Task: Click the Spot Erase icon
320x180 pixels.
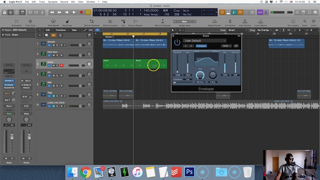Action: [67, 21]
